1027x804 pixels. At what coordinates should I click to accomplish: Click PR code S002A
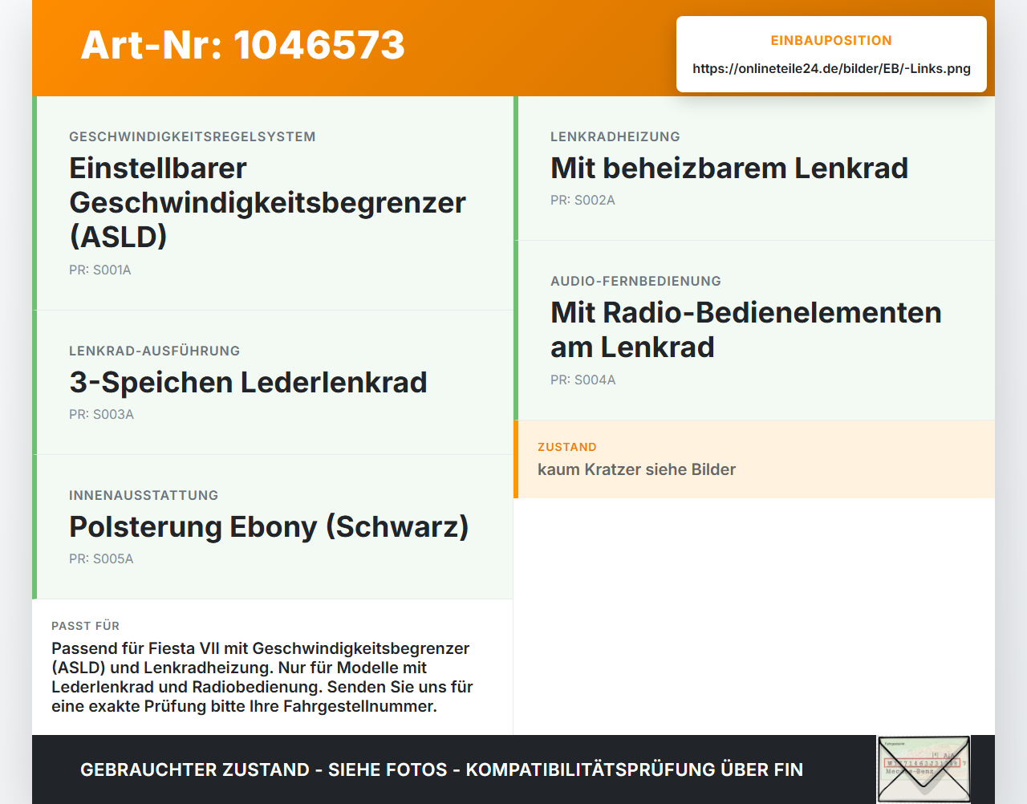coord(583,201)
